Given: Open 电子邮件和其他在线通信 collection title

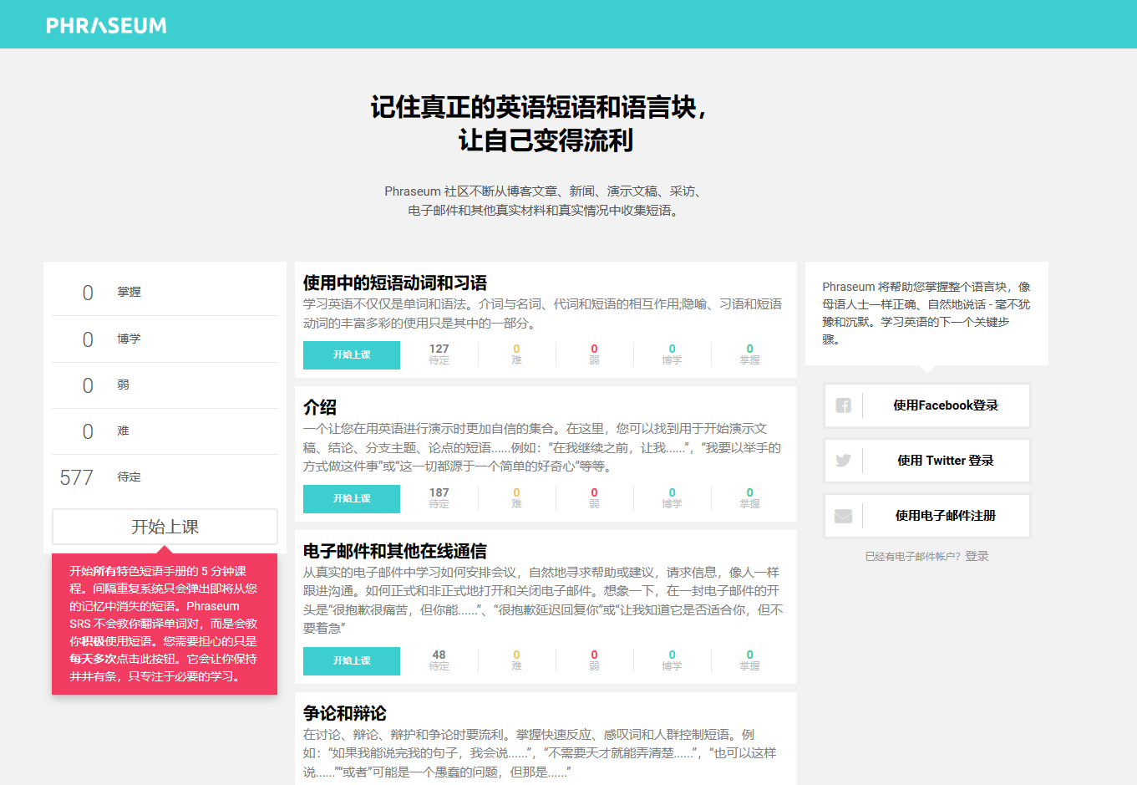Looking at the screenshot, I should click(394, 551).
